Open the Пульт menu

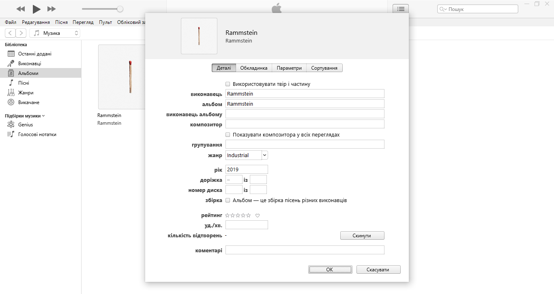105,22
